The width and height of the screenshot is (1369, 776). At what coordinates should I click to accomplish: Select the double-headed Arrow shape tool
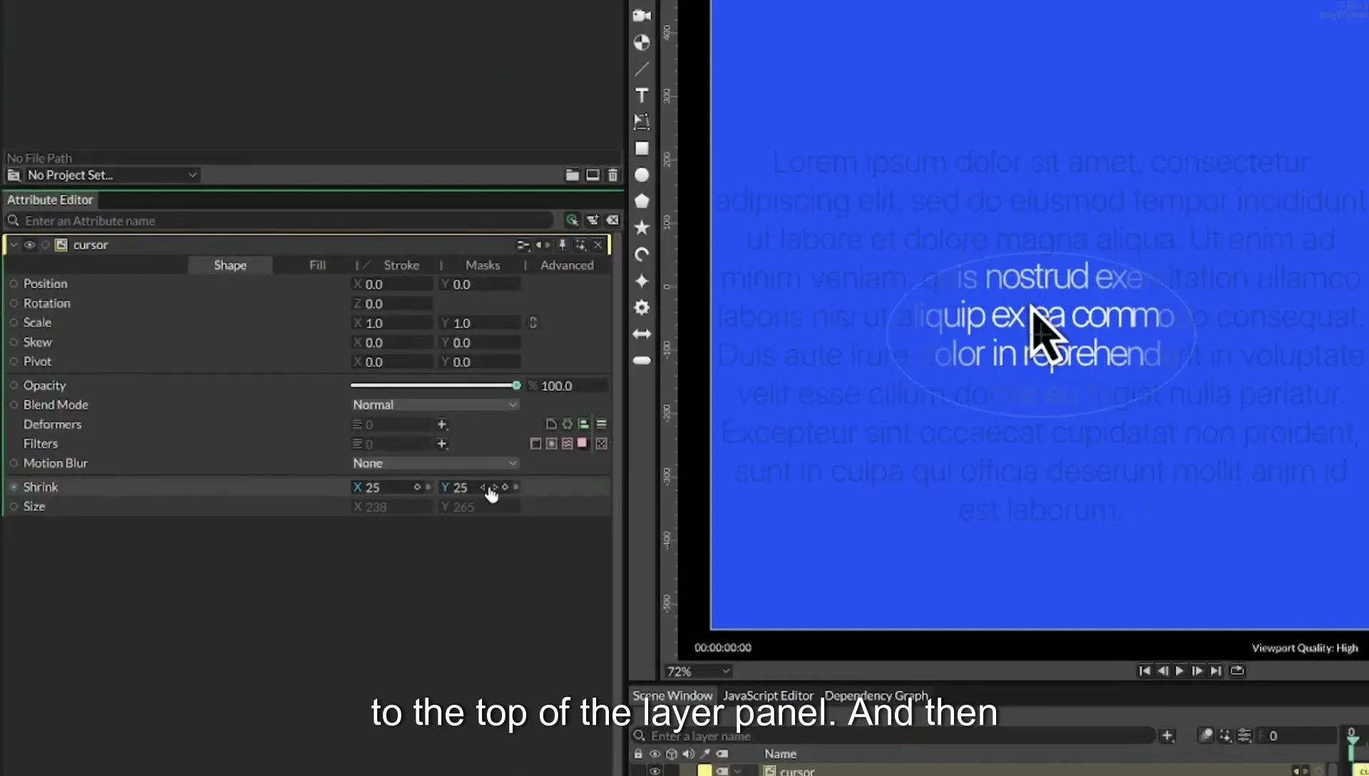[642, 334]
